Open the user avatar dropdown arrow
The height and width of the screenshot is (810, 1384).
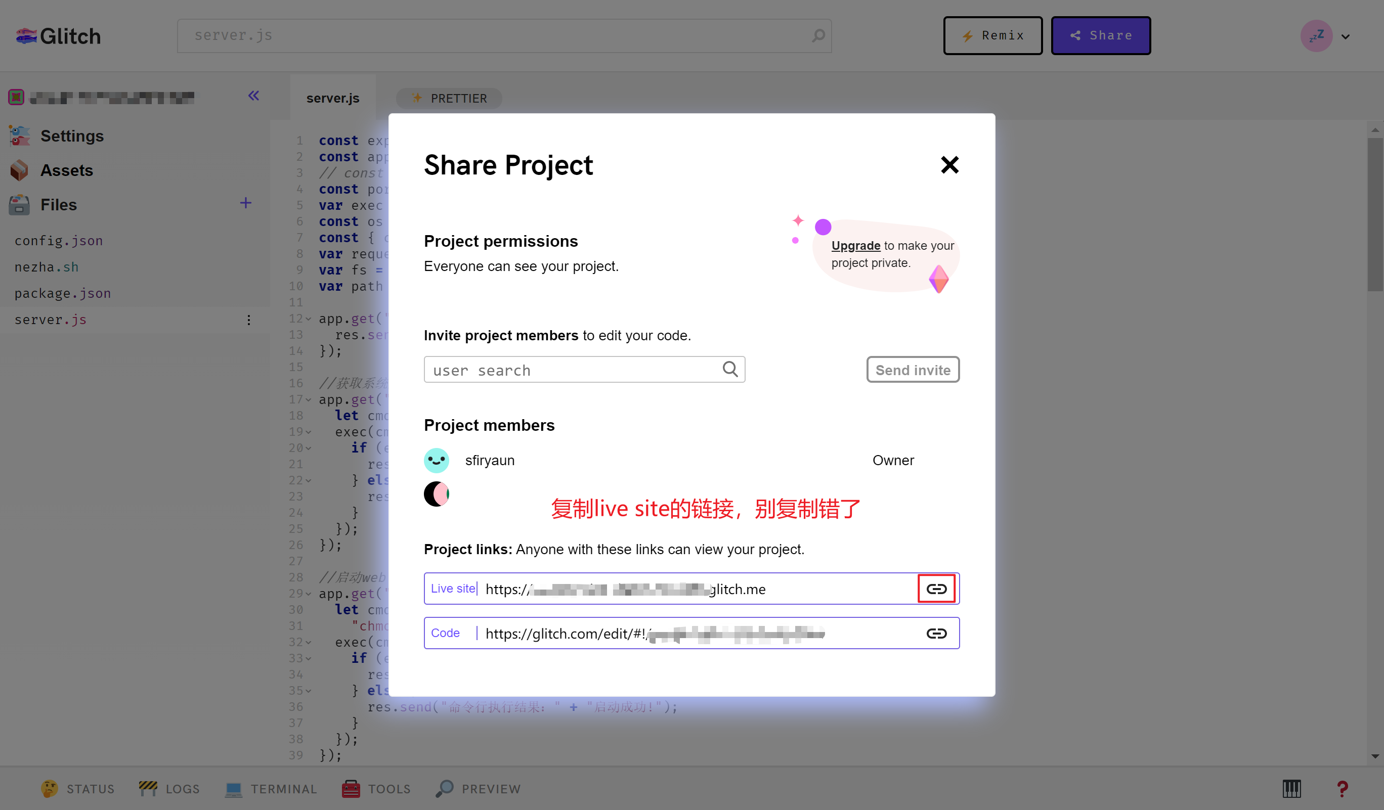tap(1345, 37)
